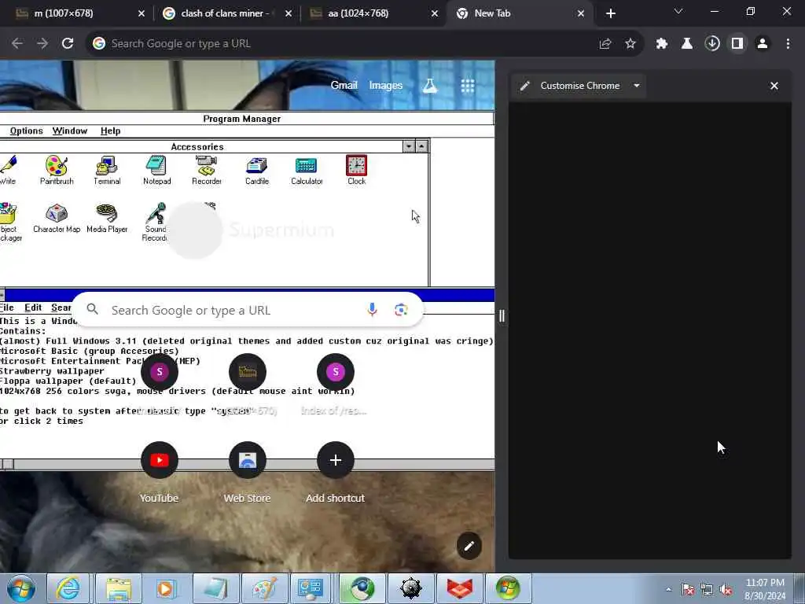This screenshot has width=805, height=604.
Task: Open the Clock icon in Accessories
Action: pyautogui.click(x=356, y=170)
